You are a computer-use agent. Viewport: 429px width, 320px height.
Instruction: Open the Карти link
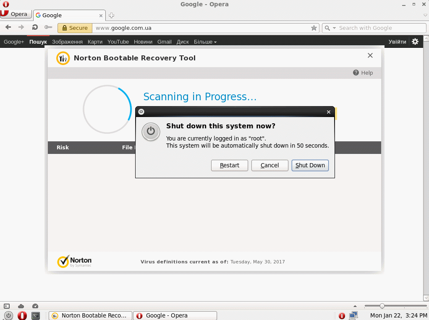coord(95,42)
